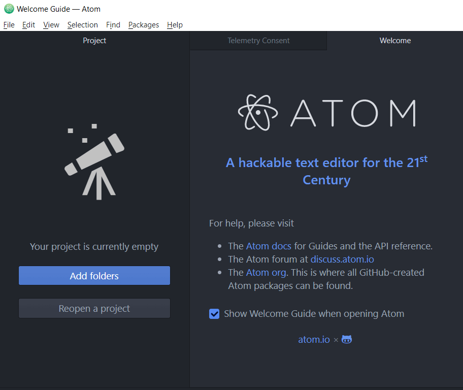Click the telescope icon in Project panel
The image size is (463, 390).
94,162
